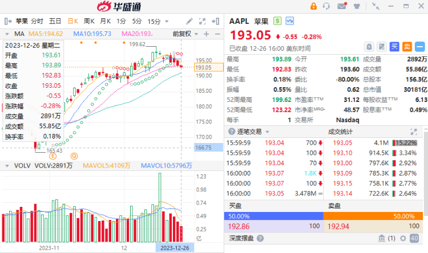Switch to 五日 five-day chart
The width and height of the screenshot is (428, 253).
[55, 21]
